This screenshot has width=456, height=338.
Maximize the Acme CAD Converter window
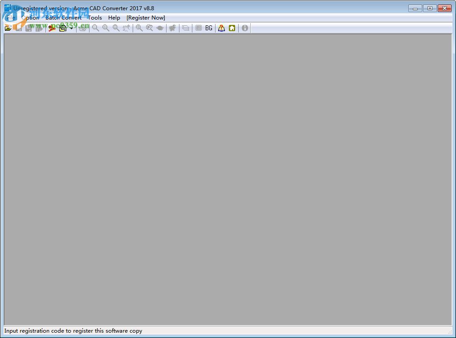pyautogui.click(x=430, y=8)
